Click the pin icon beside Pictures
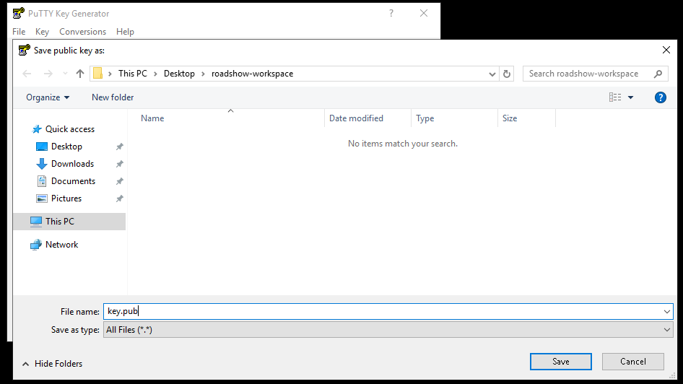Image resolution: width=683 pixels, height=384 pixels. coord(119,198)
